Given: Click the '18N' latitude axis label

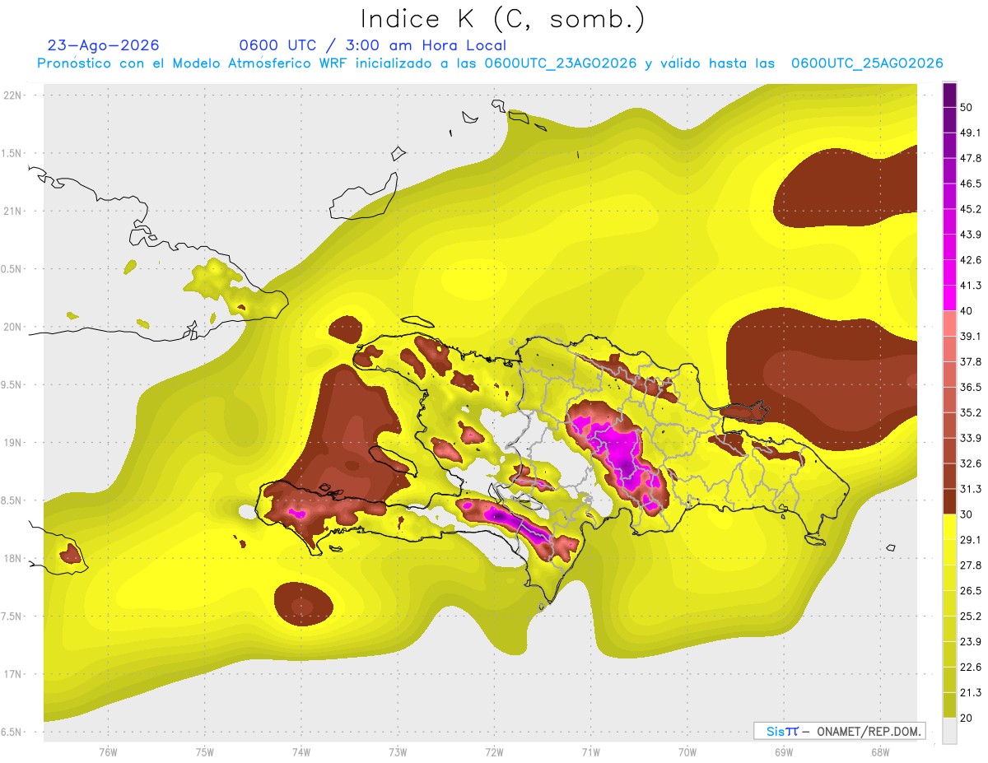Looking at the screenshot, I should [12, 558].
